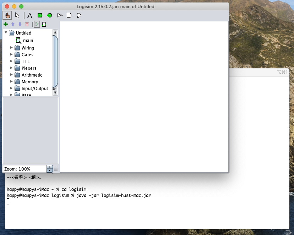Click the explorer scrollbar down arrow
This screenshot has width=294, height=235.
pyautogui.click(x=55, y=93)
